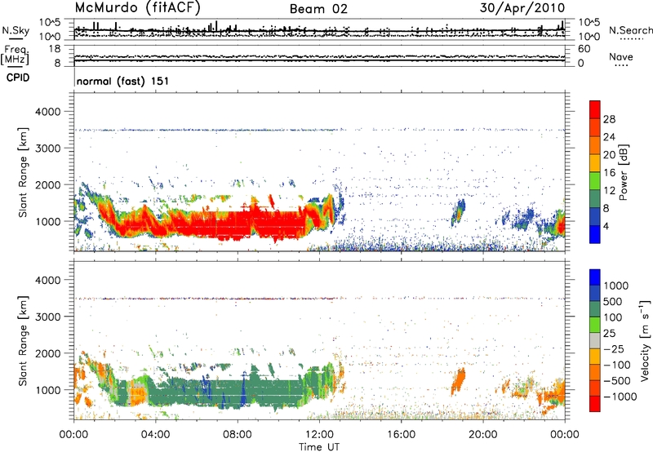Click the red top of the power colorbar
This screenshot has width=653, height=452.
pos(595,109)
